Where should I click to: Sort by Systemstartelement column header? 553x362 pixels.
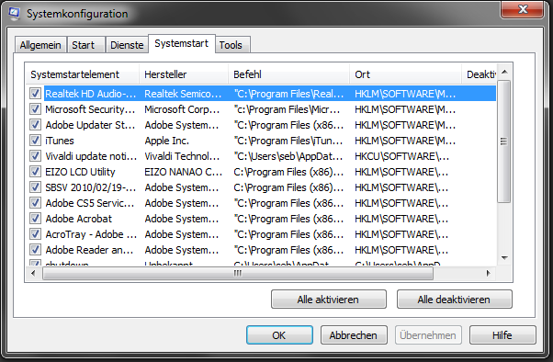pyautogui.click(x=83, y=74)
